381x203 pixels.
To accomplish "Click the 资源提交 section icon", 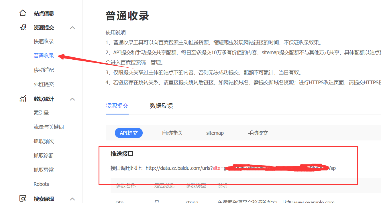I will pos(23,27).
